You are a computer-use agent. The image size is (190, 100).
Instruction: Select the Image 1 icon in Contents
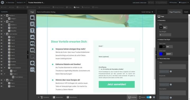click(9, 19)
